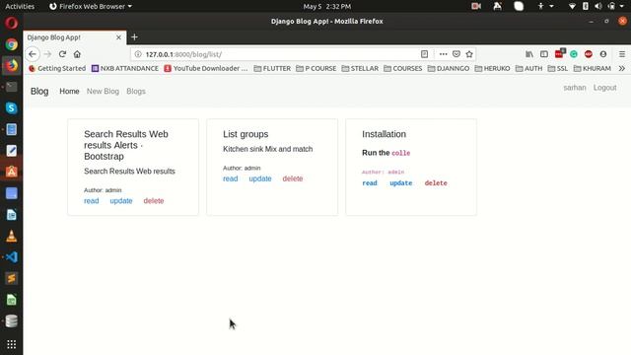The width and height of the screenshot is (631, 355).
Task: Show sidebars toolbar icon
Action: tap(544, 54)
